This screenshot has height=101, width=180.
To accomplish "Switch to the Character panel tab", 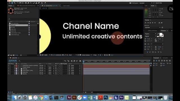I will click(x=163, y=31).
